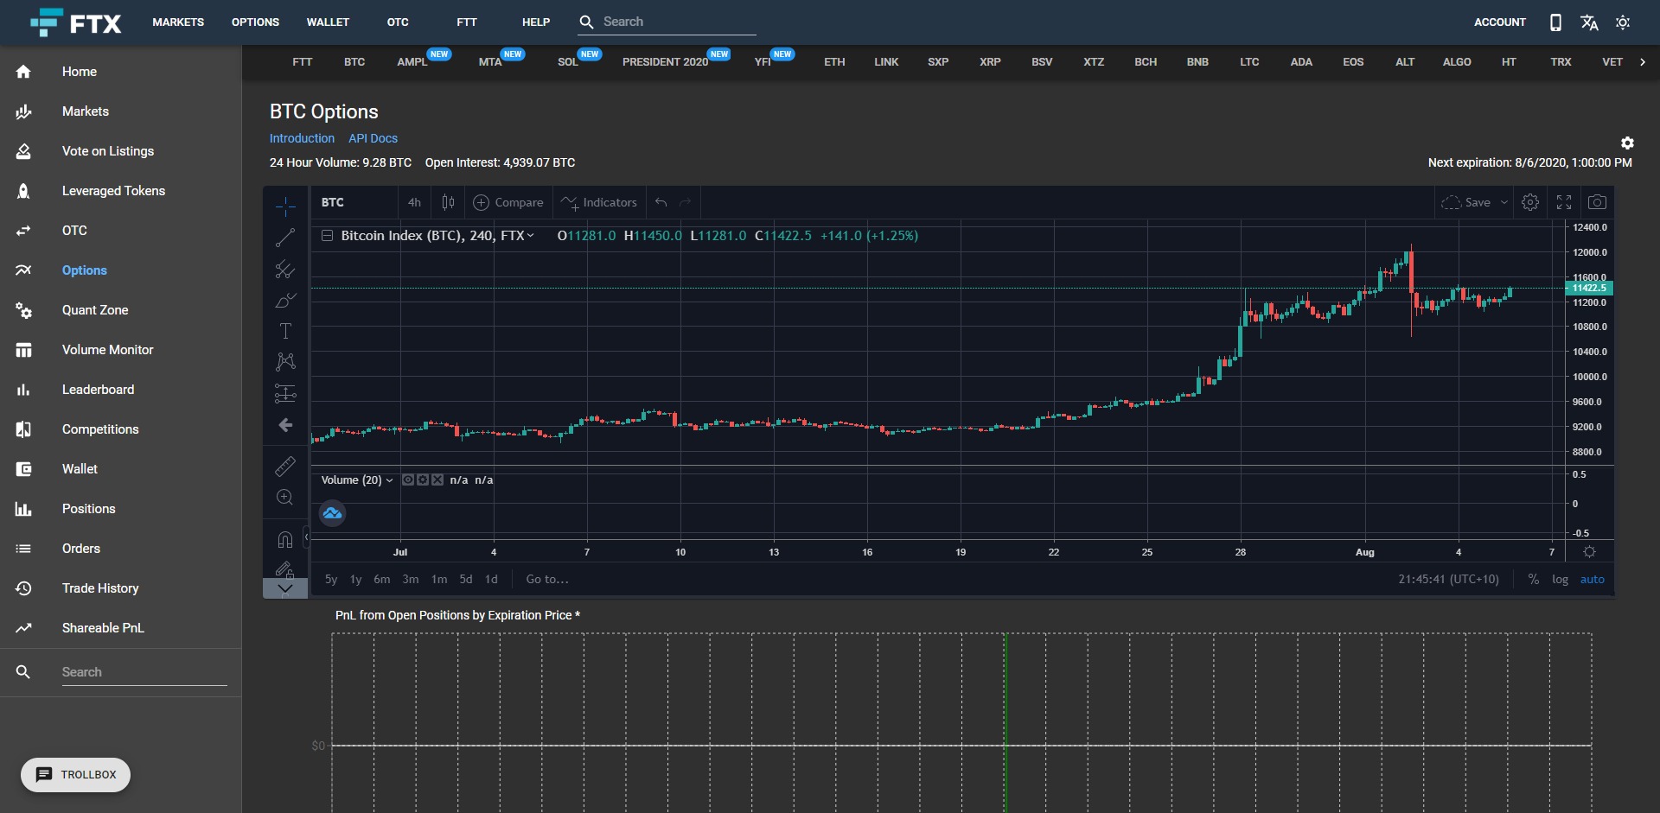Viewport: 1660px width, 813px height.
Task: Open the options page settings gear
Action: (1627, 143)
